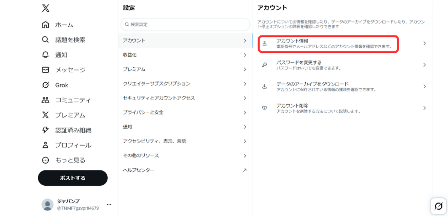Viewport: 448px width, 216px height.
Task: Expand the セキュリティとアカウントアクセス chevron
Action: [245, 98]
